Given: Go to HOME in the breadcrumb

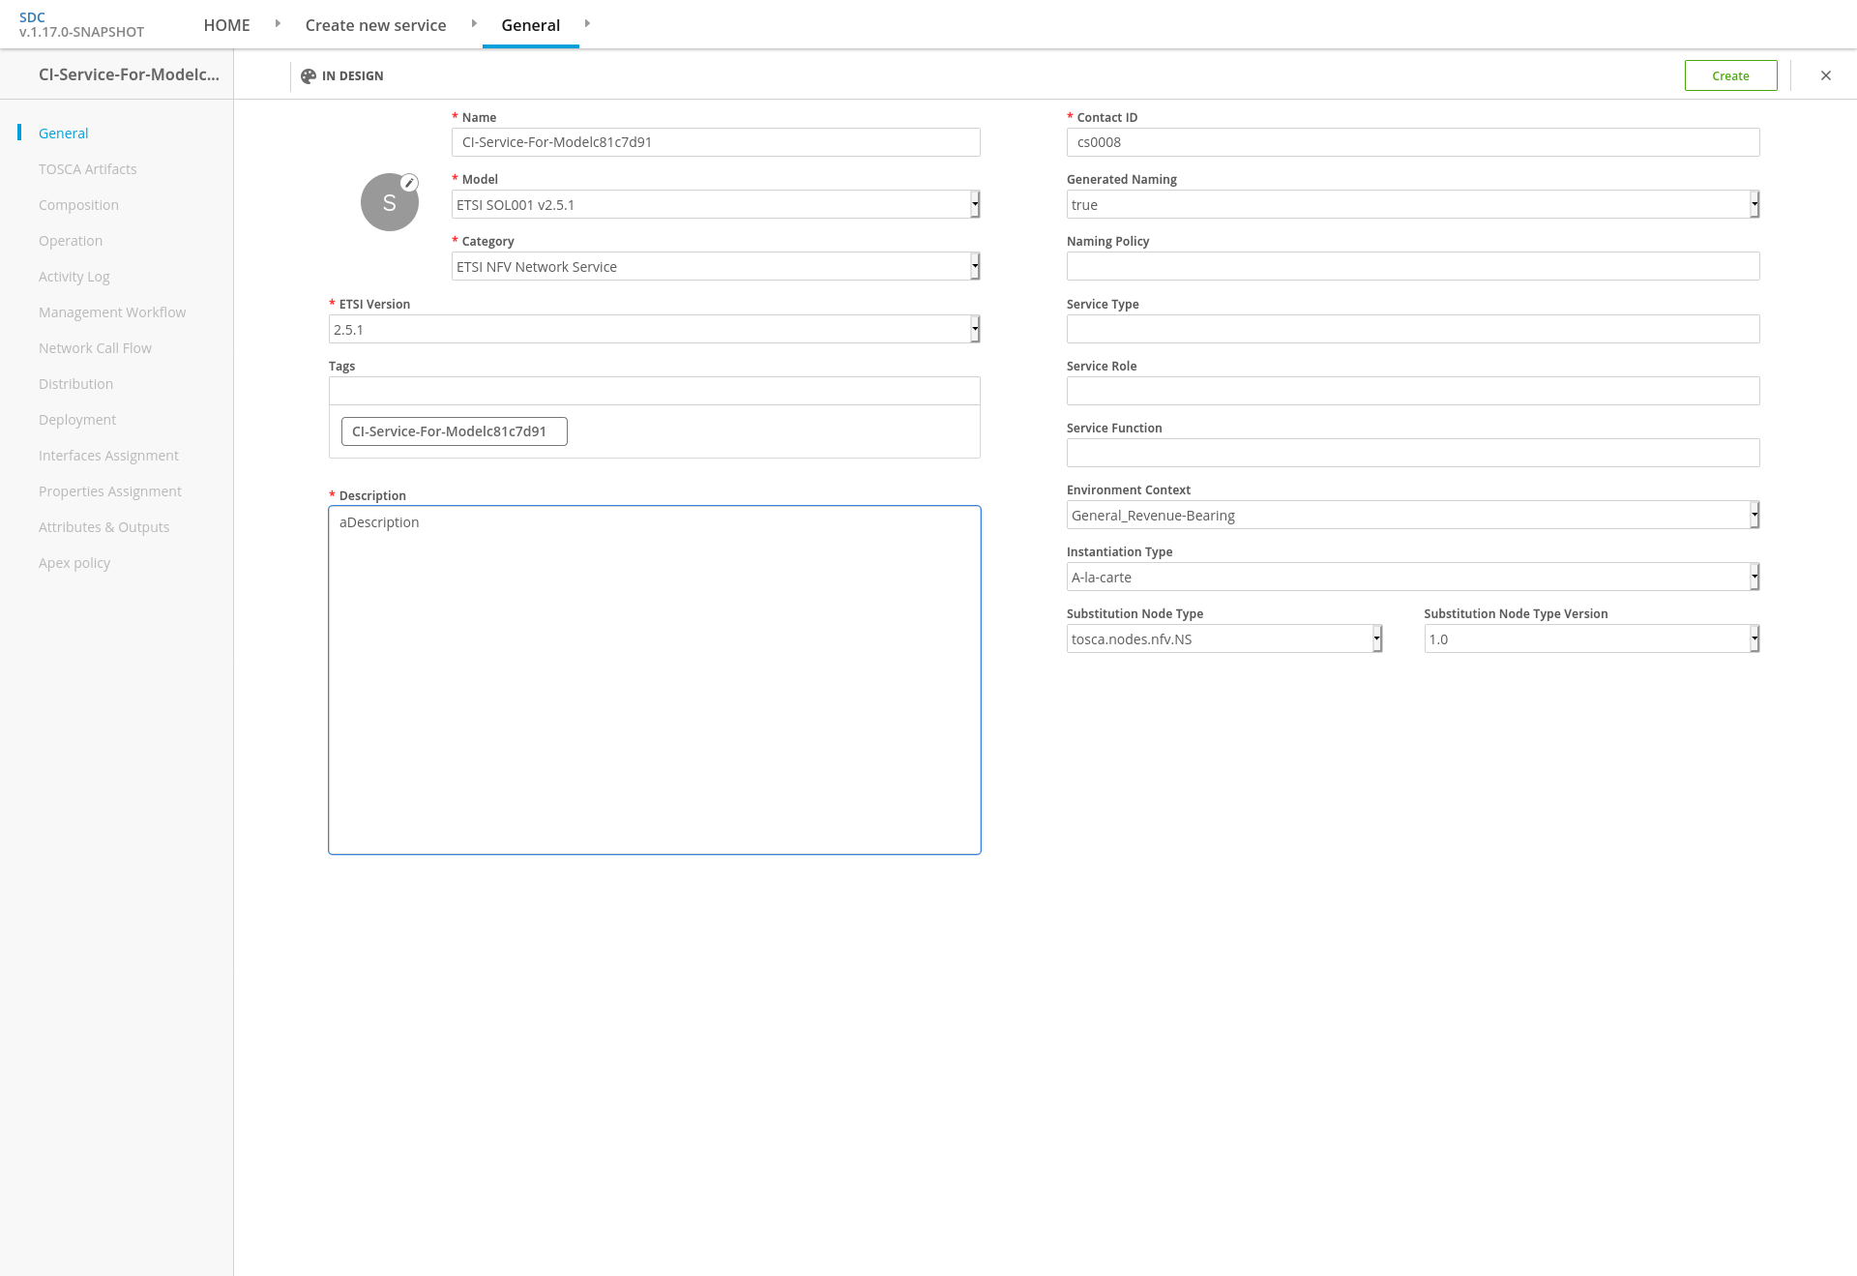Looking at the screenshot, I should coord(226,25).
